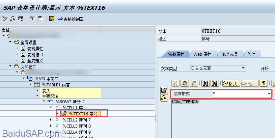Select 表格接口 tree node

coord(35,55)
